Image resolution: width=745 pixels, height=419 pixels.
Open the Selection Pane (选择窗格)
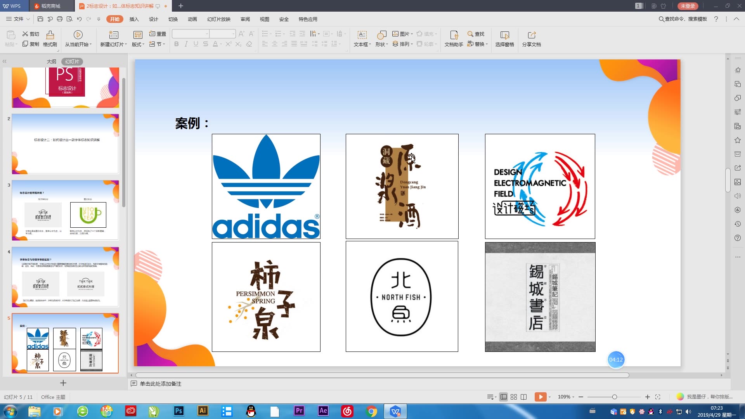pos(504,35)
